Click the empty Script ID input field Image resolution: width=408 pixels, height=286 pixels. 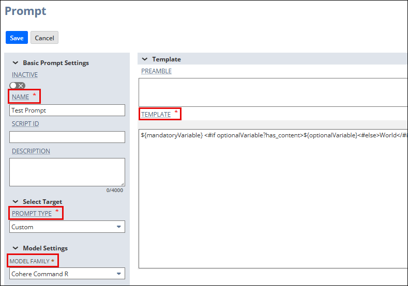coord(67,137)
